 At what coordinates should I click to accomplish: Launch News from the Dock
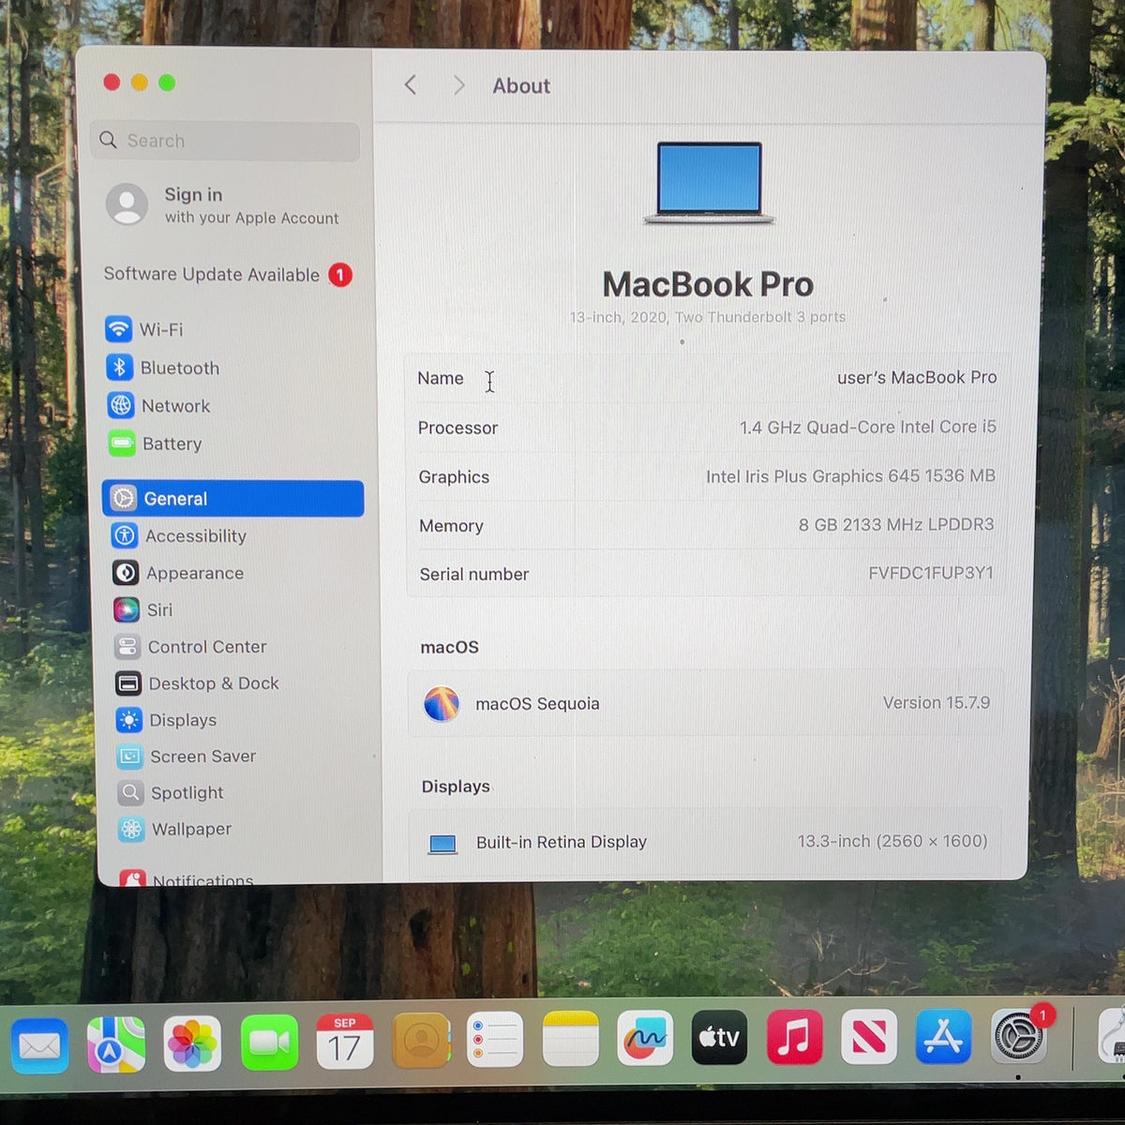(x=869, y=1037)
